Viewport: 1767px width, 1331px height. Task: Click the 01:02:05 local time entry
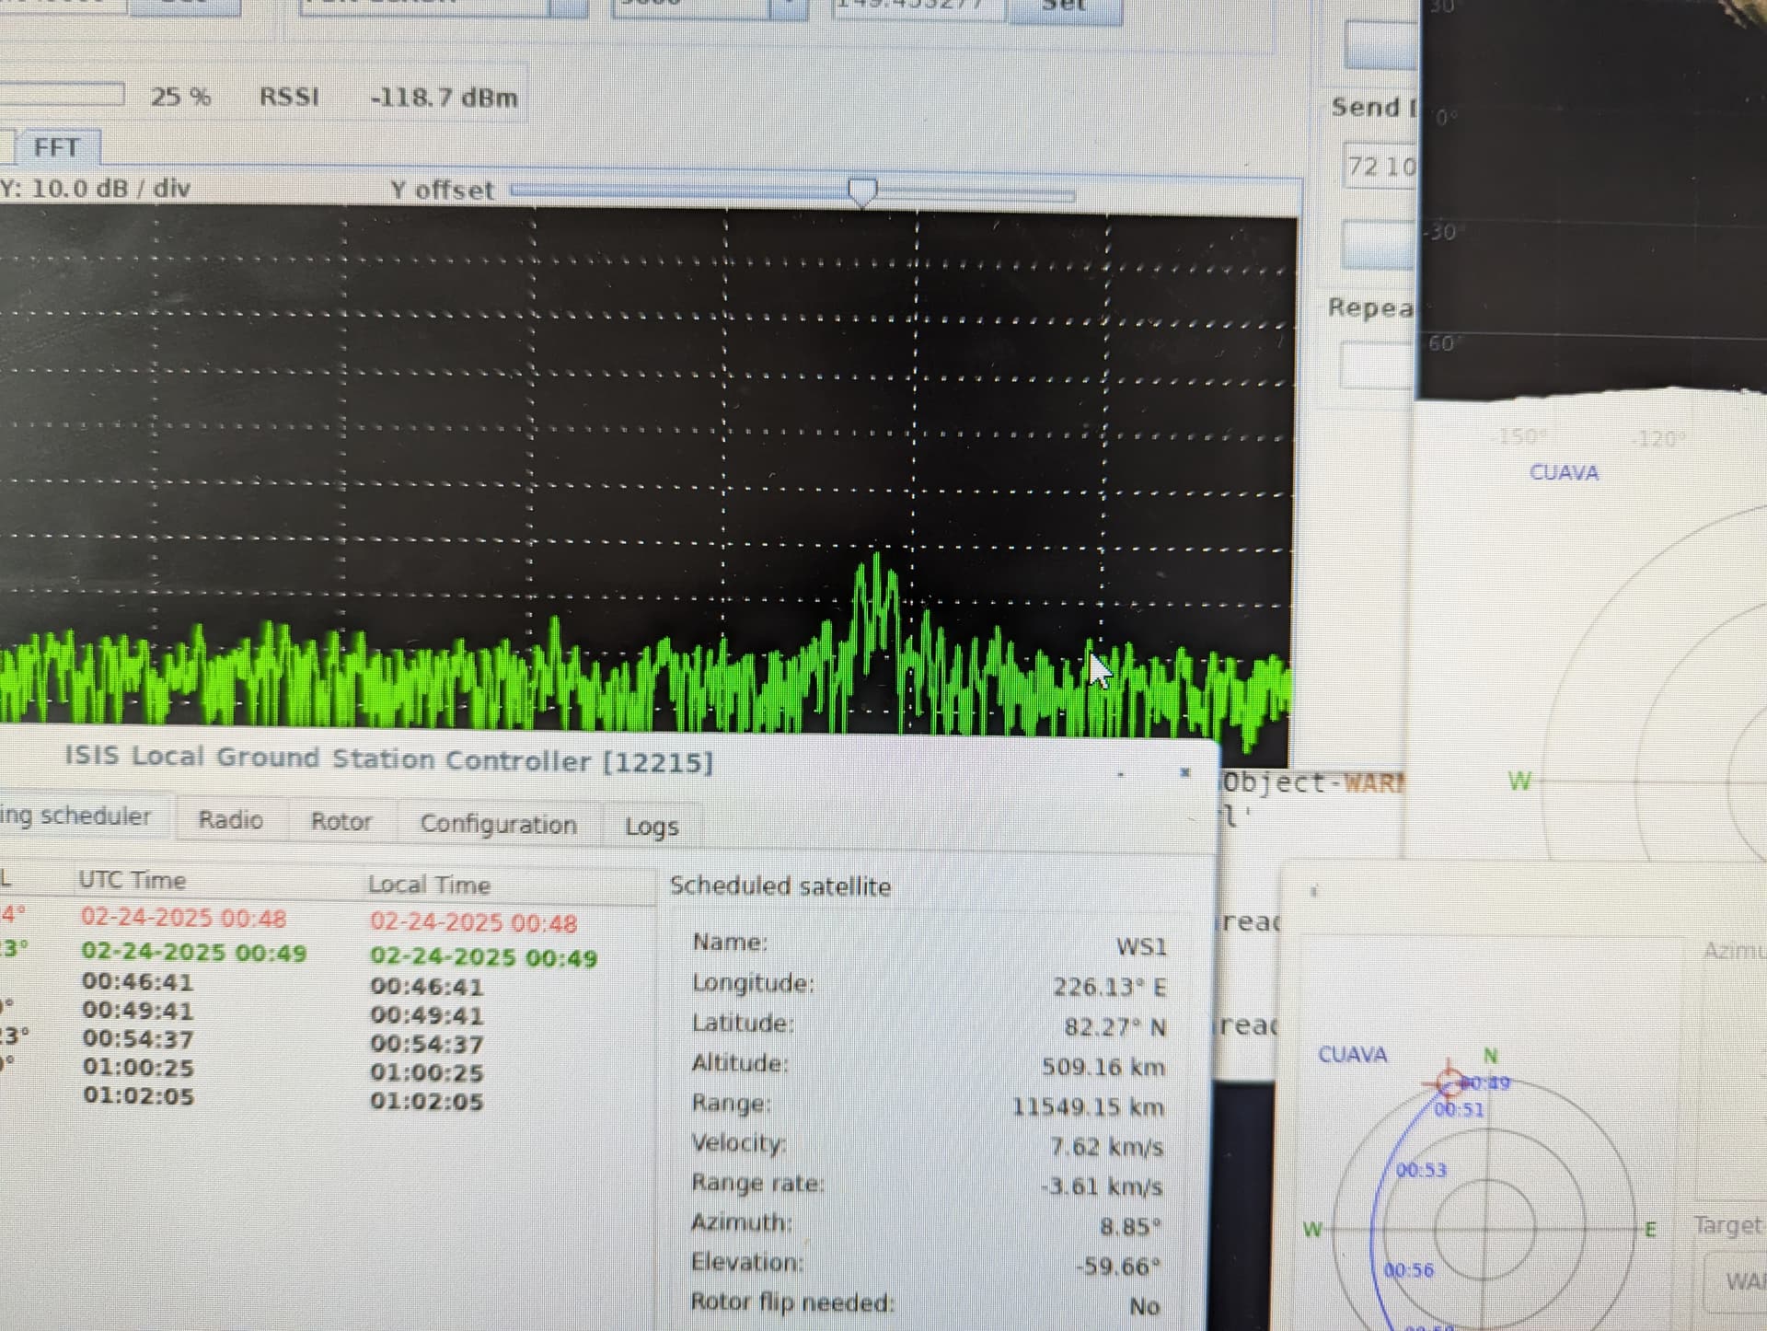point(426,1101)
